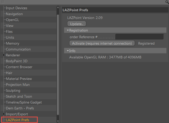The image size is (169, 123).
Task: Click the dotted grip handle icon
Action: [x=3, y=2]
